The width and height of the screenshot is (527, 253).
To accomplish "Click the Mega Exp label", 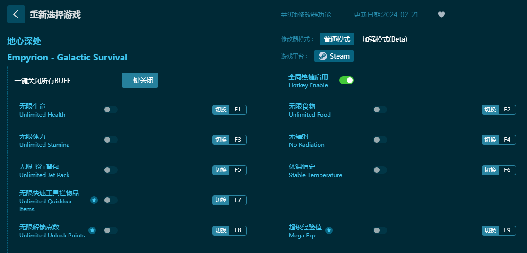I will click(x=302, y=236).
